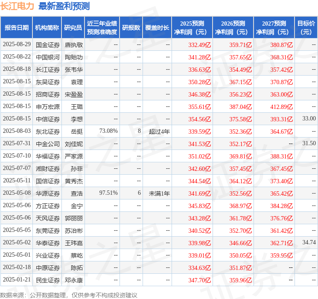The height and width of the screenshot is (299, 318).
Task: Click analyst name 刘佳妮
Action: point(73,144)
